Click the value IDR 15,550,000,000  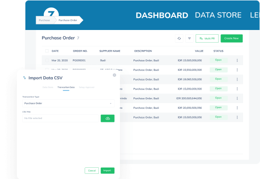pyautogui.click(x=189, y=70)
